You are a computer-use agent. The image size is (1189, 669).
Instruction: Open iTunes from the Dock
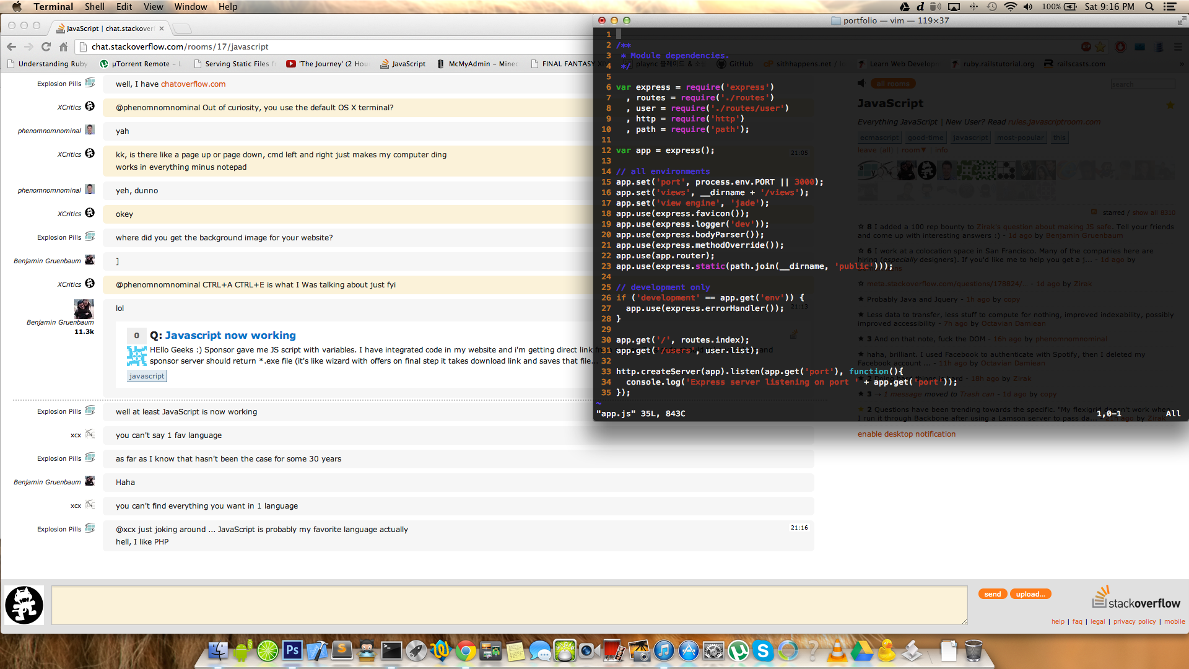coord(664,650)
